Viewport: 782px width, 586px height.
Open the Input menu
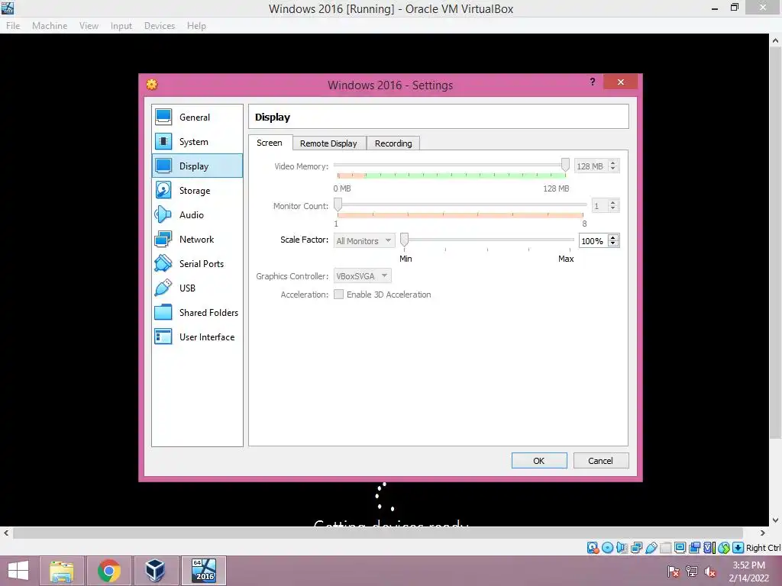[x=121, y=25]
